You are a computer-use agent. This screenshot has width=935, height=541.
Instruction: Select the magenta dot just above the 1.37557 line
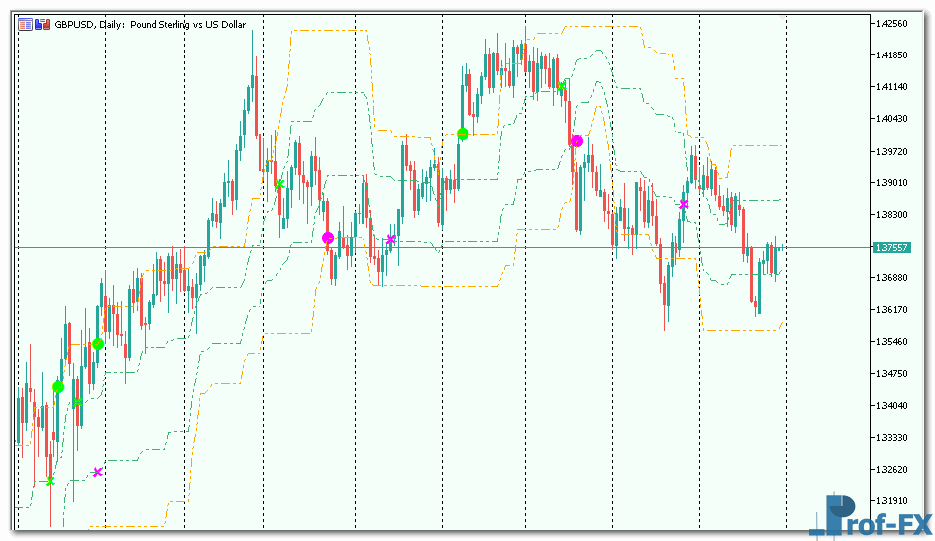point(328,238)
